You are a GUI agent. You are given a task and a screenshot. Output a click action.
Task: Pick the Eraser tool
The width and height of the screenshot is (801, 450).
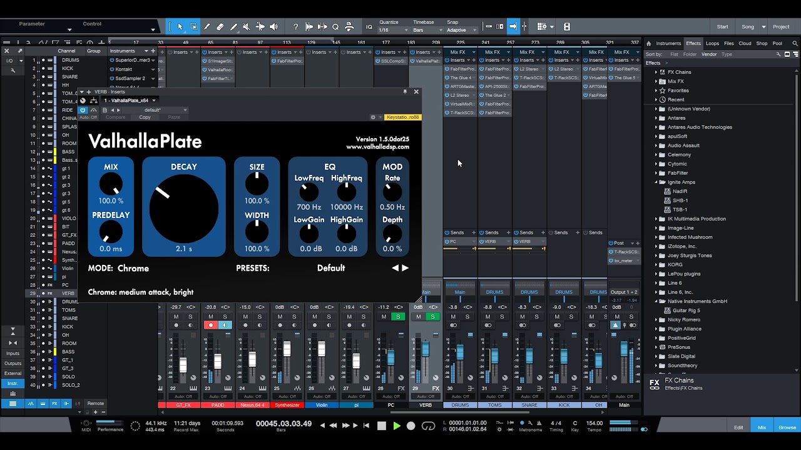(x=220, y=27)
